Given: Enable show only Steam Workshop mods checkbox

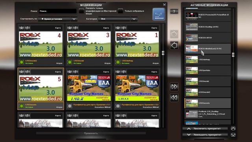Looking at the screenshot, I should click(82, 11).
